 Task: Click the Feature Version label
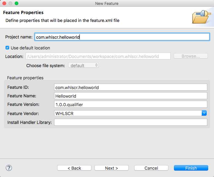point(23,104)
